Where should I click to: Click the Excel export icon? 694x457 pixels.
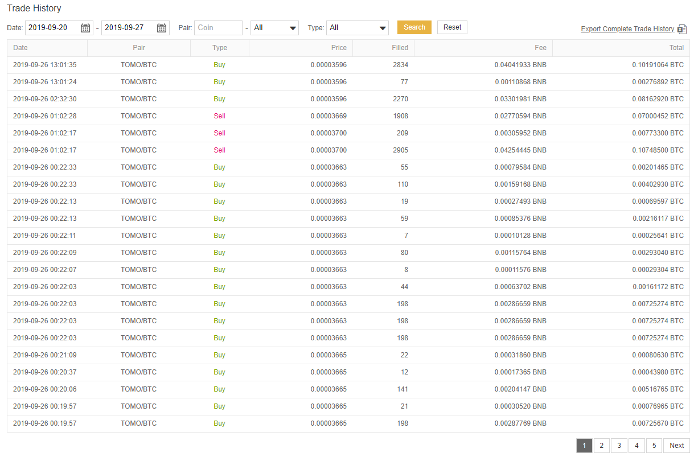click(682, 29)
